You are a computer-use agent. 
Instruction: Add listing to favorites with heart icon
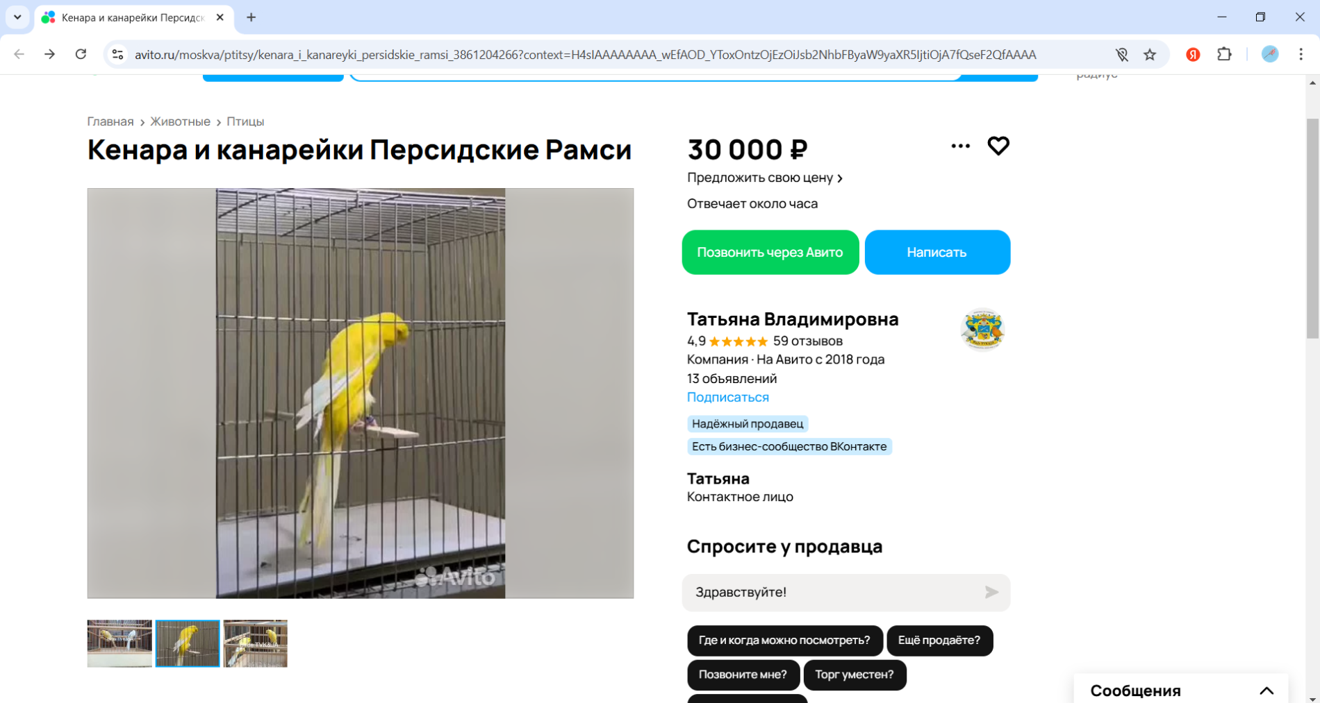coord(998,146)
